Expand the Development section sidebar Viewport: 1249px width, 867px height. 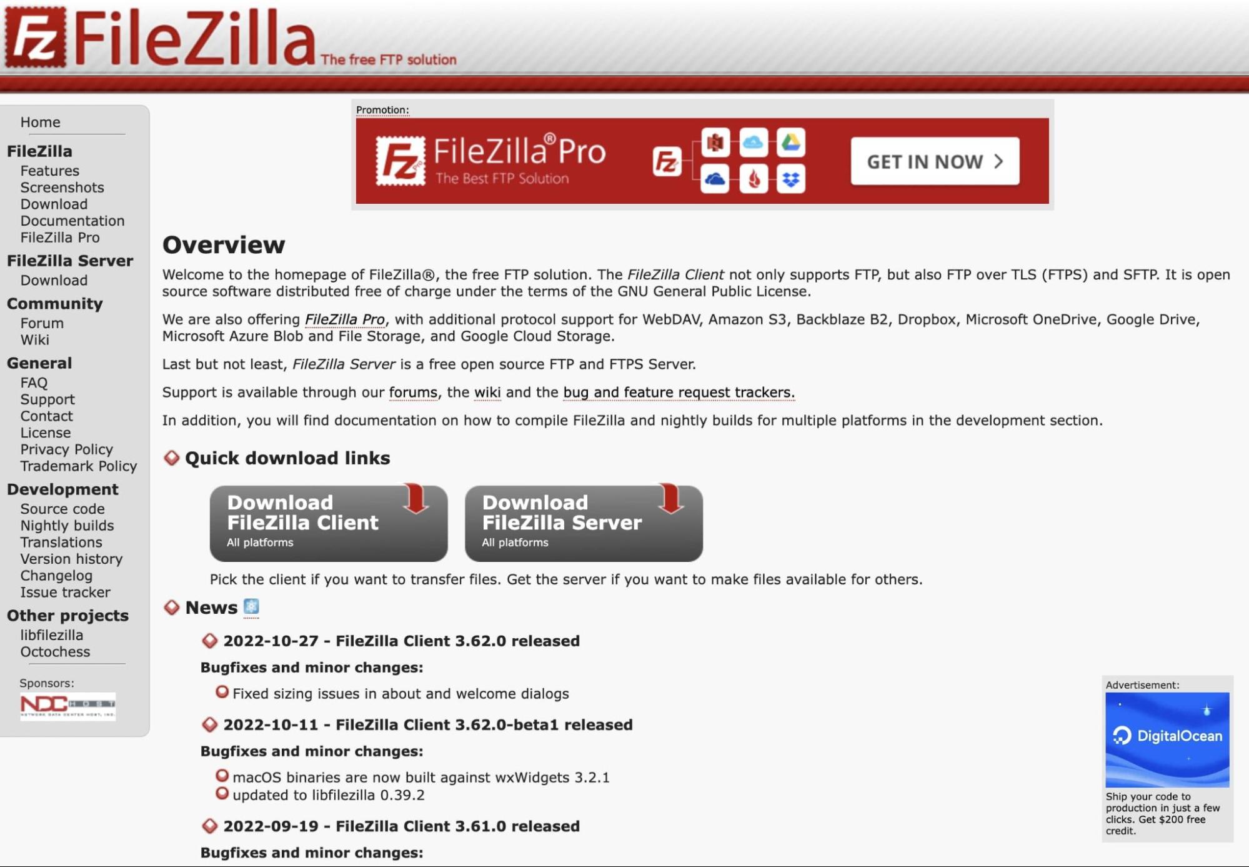[62, 488]
